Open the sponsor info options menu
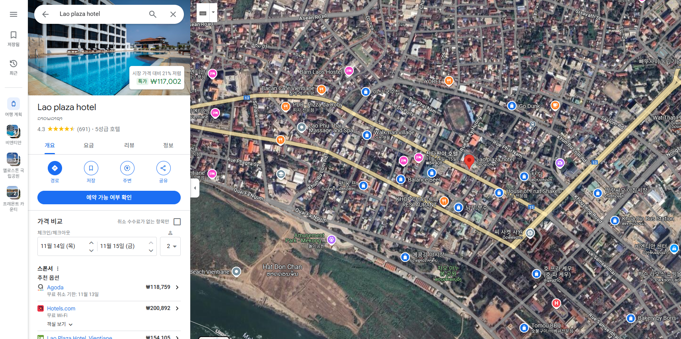 (58, 269)
